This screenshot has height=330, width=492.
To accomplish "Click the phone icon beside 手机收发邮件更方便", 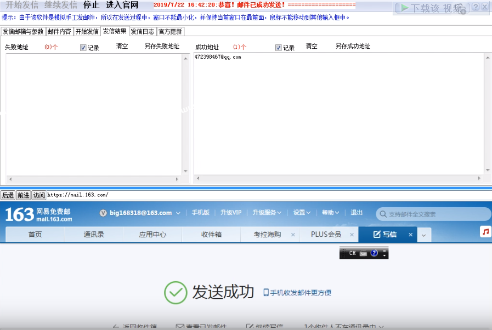I will [266, 292].
